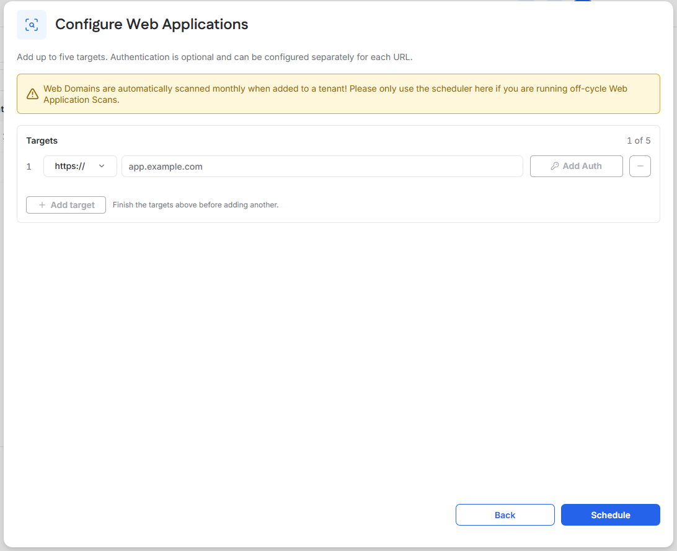Click the Configure Web Applications title
The width and height of the screenshot is (677, 551).
[151, 25]
